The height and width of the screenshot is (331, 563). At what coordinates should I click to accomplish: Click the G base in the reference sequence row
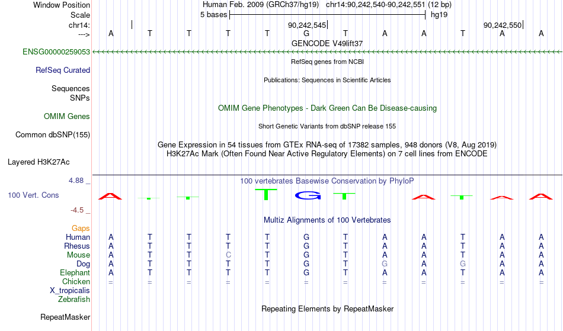click(306, 33)
